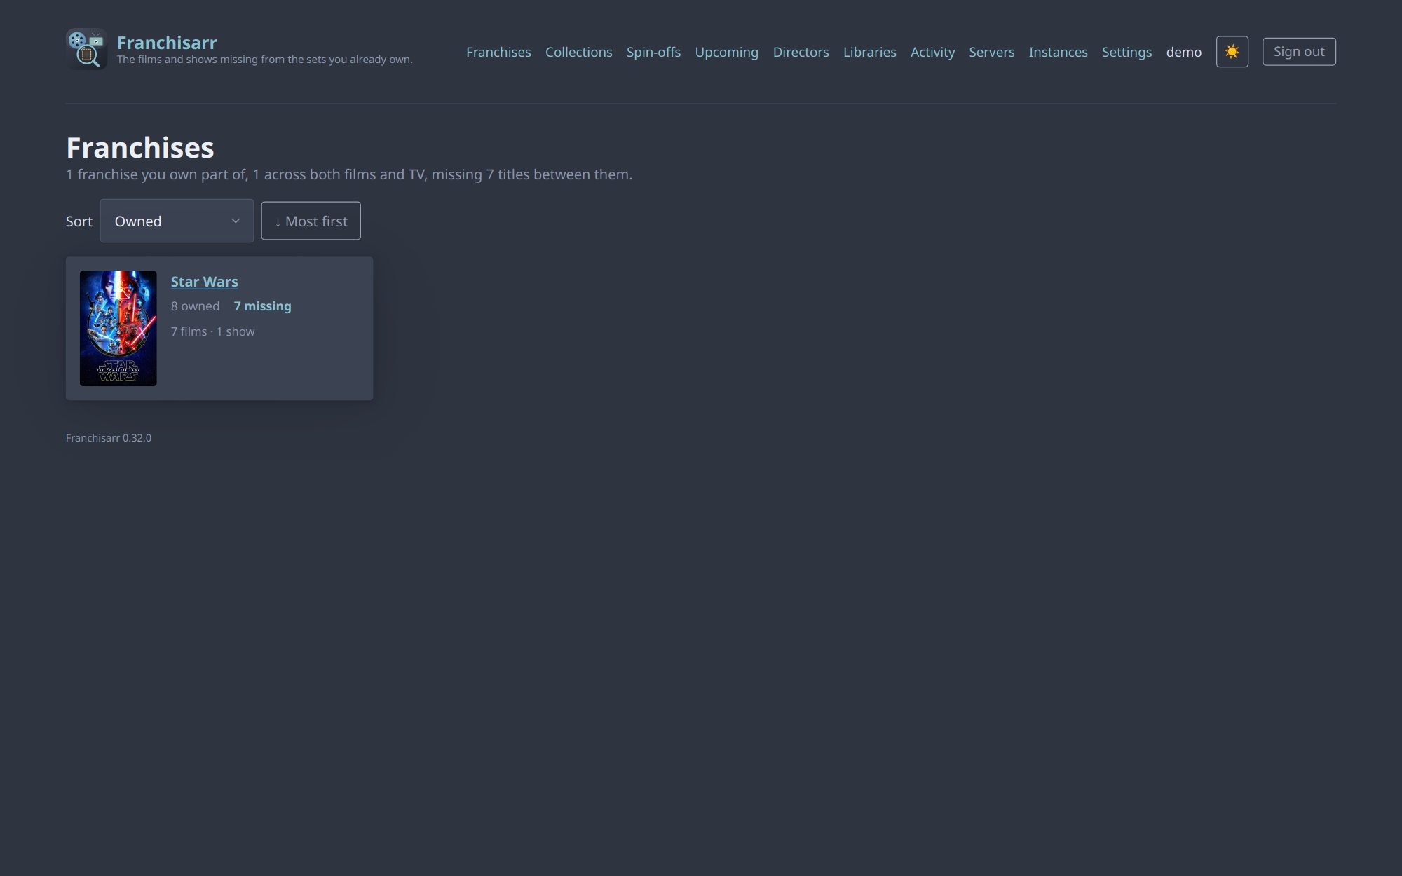The image size is (1402, 876).
Task: Navigate to Spin-offs
Action: (653, 52)
